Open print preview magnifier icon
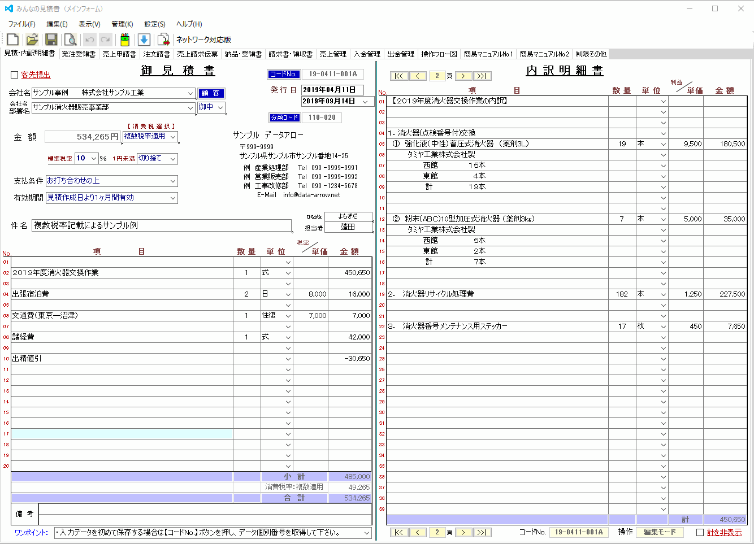Screen dimensions: 754x544 coord(70,40)
